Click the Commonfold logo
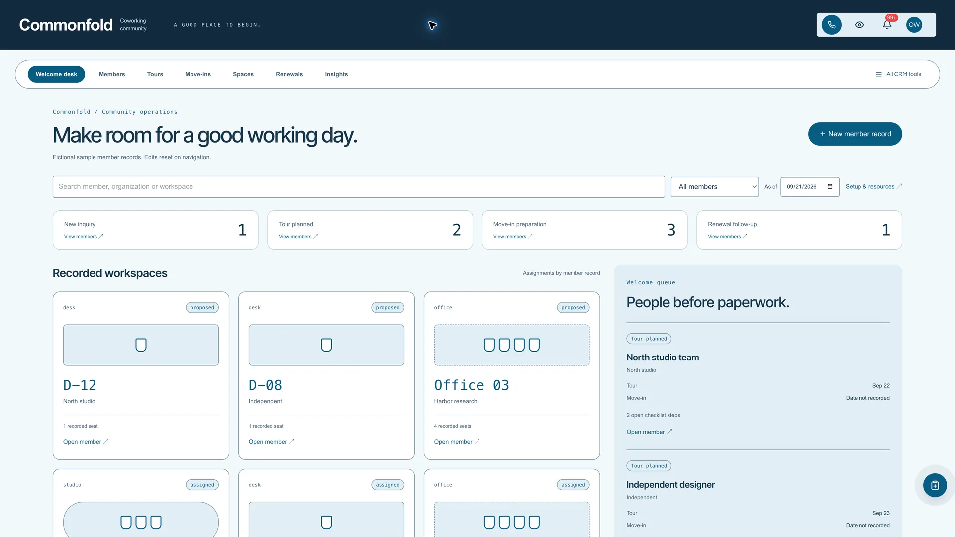955x537 pixels. [x=66, y=25]
